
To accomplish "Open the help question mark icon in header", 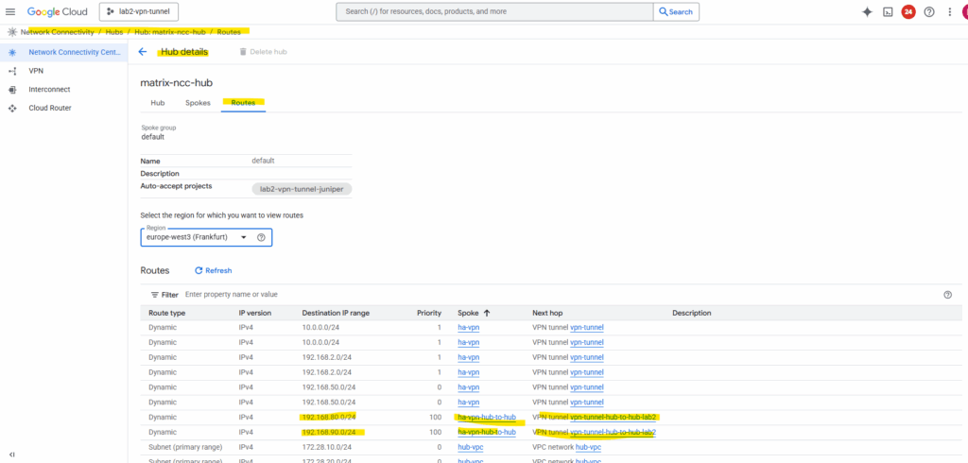I will (929, 12).
